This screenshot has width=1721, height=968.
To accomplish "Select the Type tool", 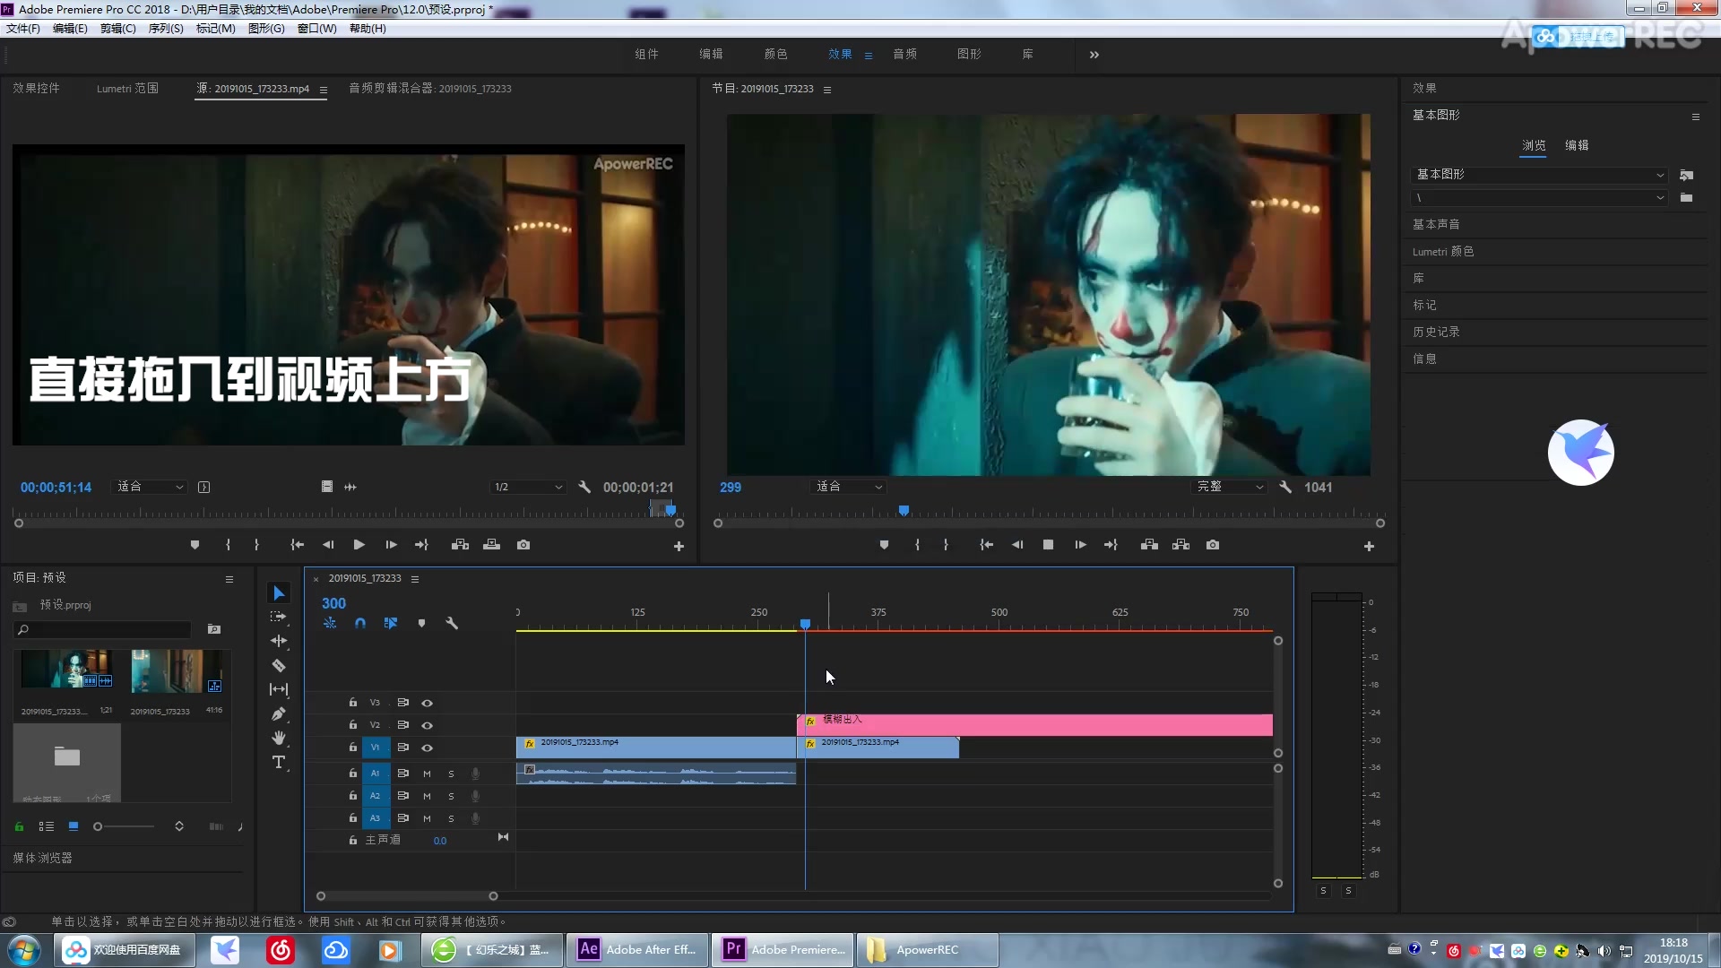I will [279, 763].
